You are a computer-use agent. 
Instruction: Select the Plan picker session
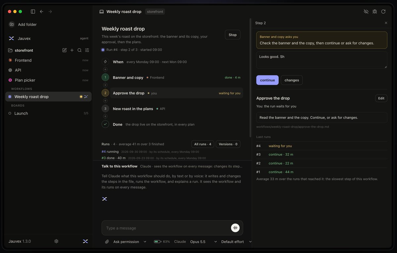click(x=48, y=80)
